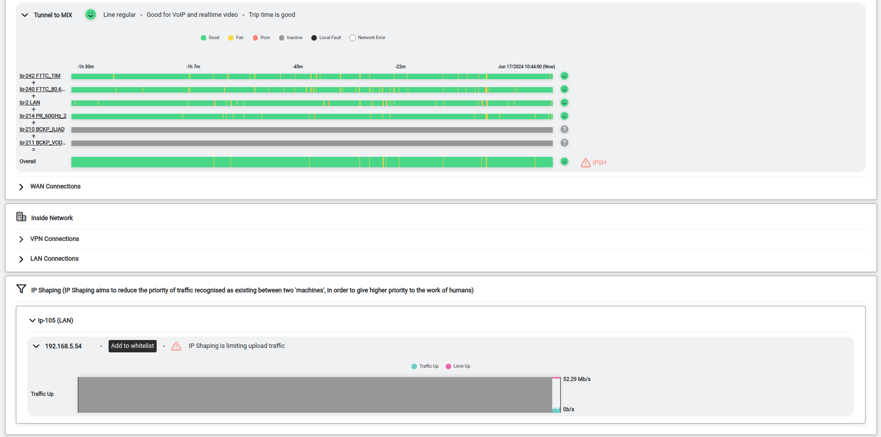Click the -1h 30m time label
This screenshot has width=881, height=437.
(x=86, y=66)
